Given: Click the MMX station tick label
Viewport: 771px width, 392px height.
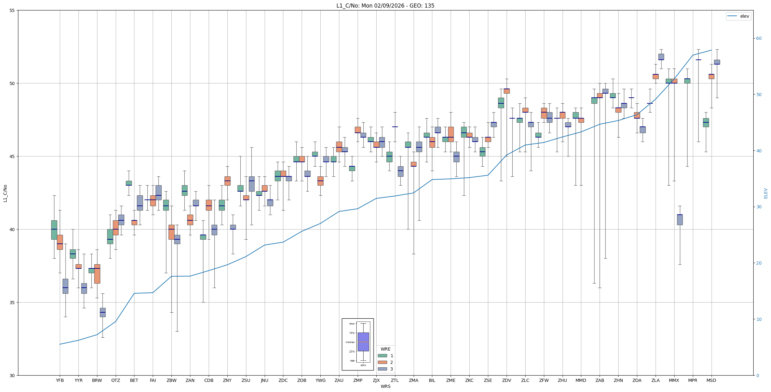Looking at the screenshot, I should coord(674,380).
